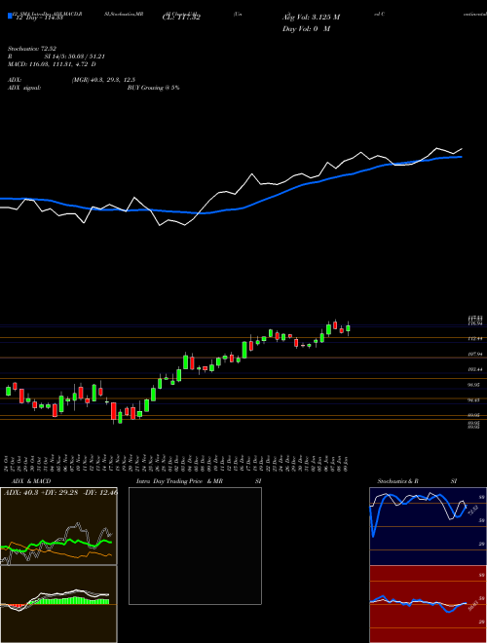Image resolution: width=487 pixels, height=643 pixels.
Task: Click the red RSI chart panel
Action: click(428, 604)
